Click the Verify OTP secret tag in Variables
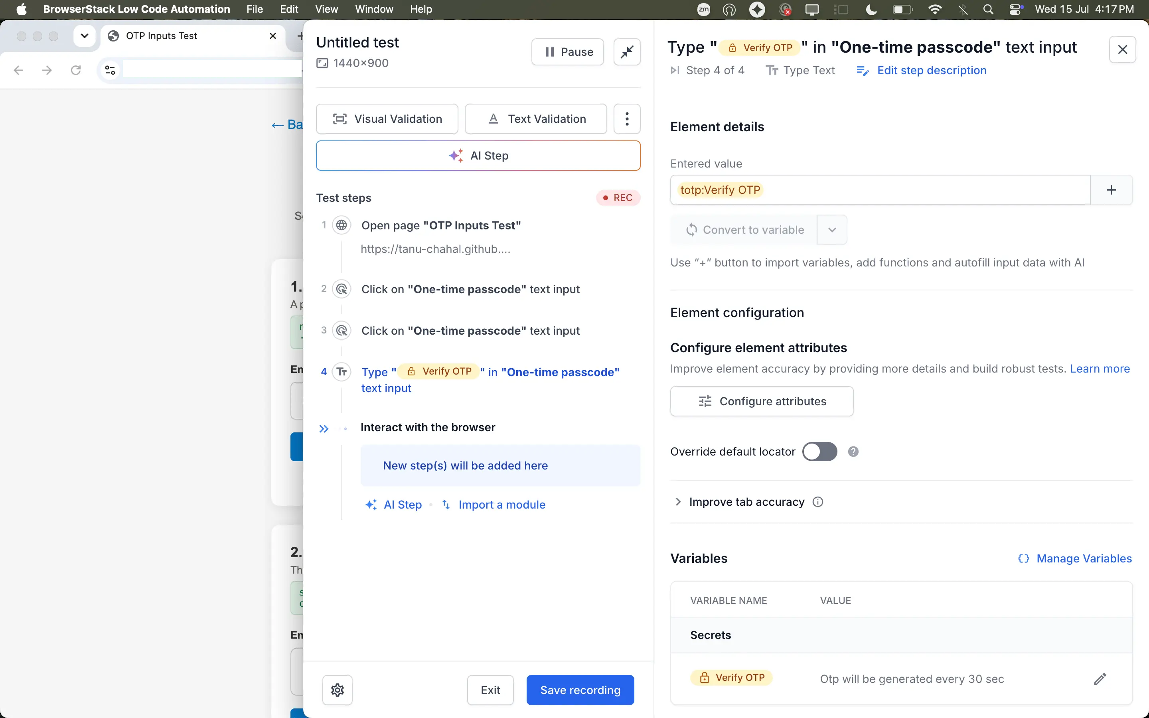 [731, 678]
